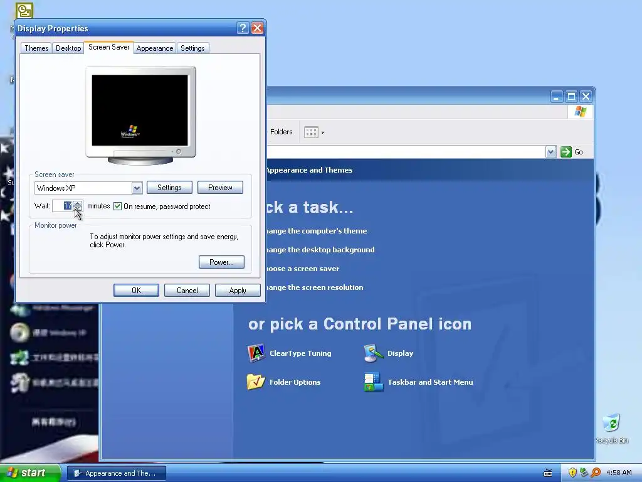Click the yellow security shield tray icon
Image resolution: width=642 pixels, height=482 pixels.
tap(572, 473)
